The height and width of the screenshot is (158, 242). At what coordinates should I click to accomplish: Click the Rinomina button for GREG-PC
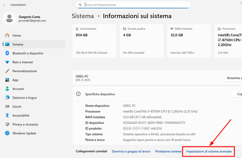pos(233,78)
